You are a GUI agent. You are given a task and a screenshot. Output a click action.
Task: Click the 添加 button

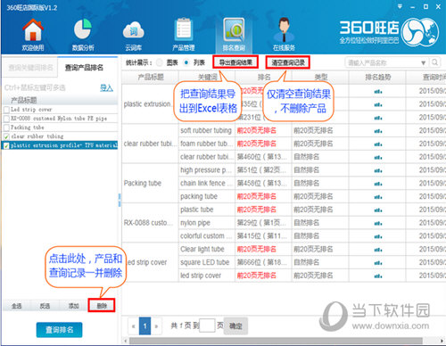pyautogui.click(x=73, y=306)
